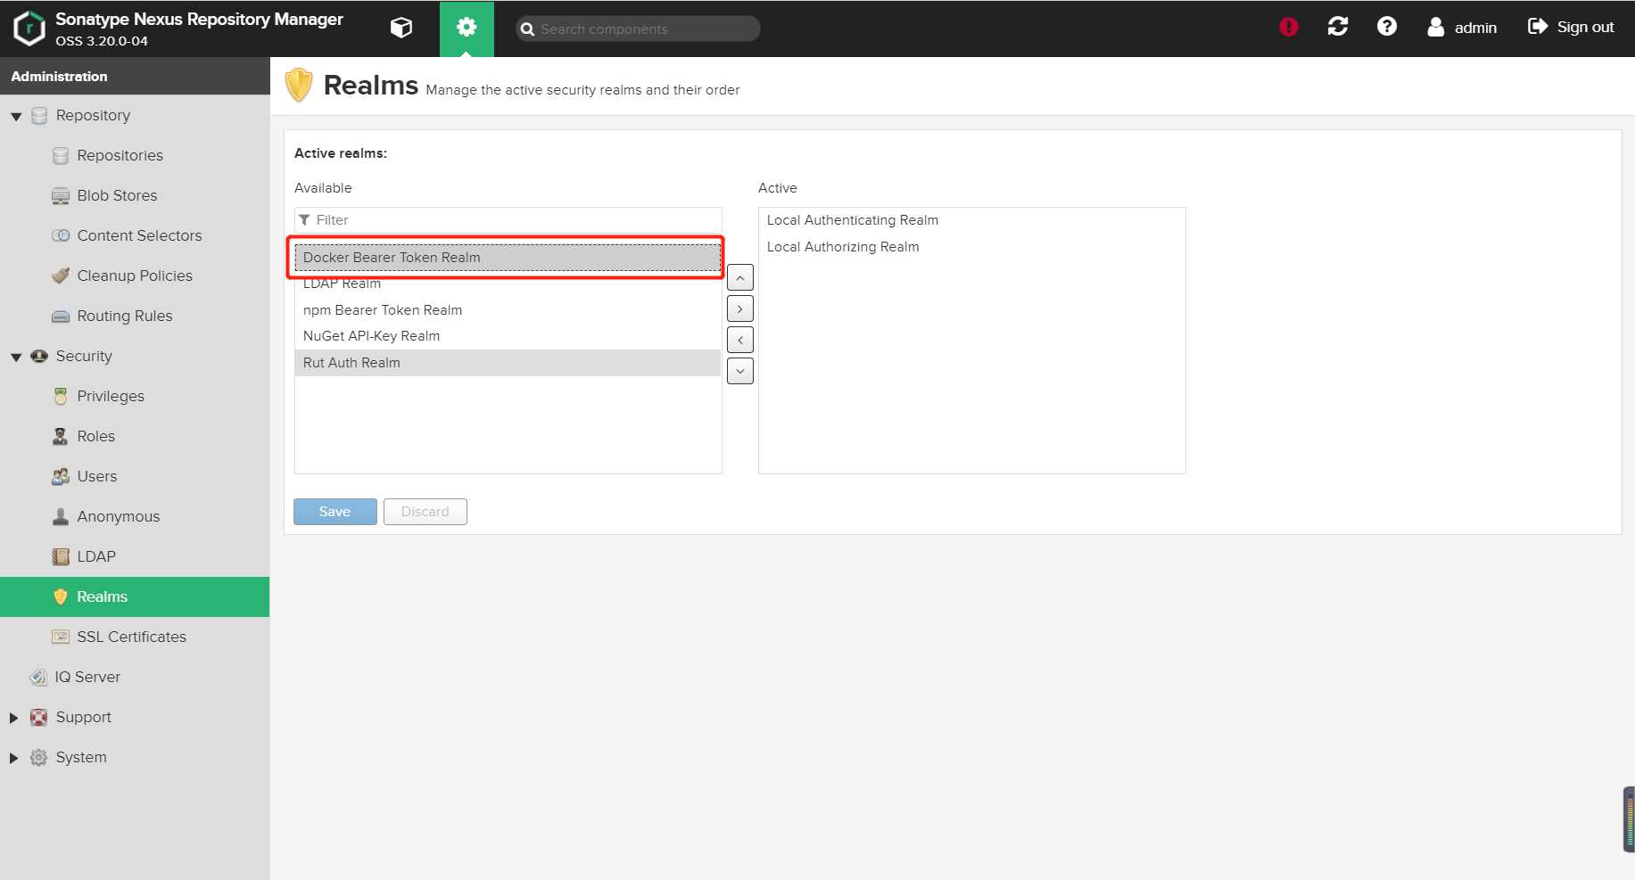Expand the Support tree node
This screenshot has height=880, width=1635.
14,718
